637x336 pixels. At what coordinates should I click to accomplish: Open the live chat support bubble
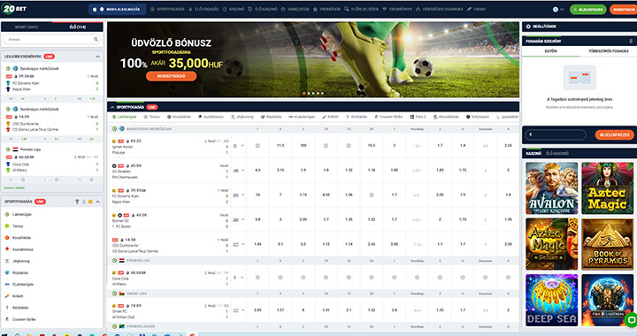(x=631, y=319)
